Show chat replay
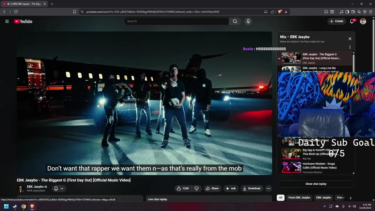The image size is (375, 211). click(316, 184)
